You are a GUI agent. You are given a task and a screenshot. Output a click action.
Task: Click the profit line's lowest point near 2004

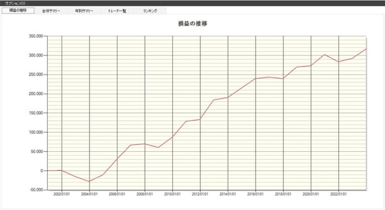click(x=90, y=181)
